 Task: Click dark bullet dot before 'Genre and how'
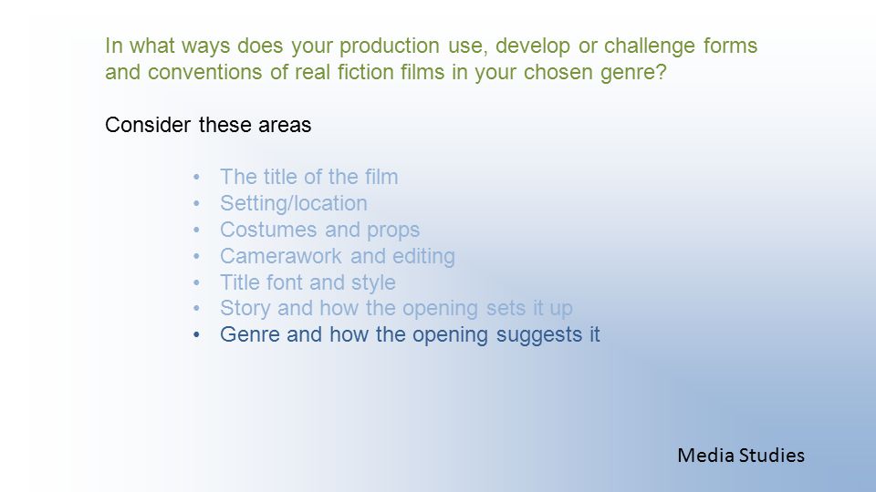point(196,335)
